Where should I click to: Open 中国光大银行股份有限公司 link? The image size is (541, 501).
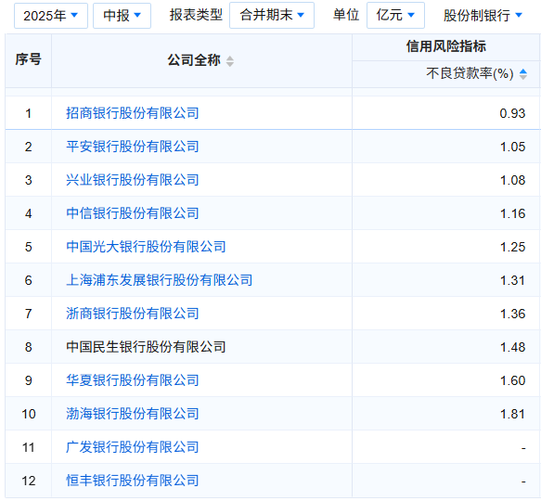[146, 247]
